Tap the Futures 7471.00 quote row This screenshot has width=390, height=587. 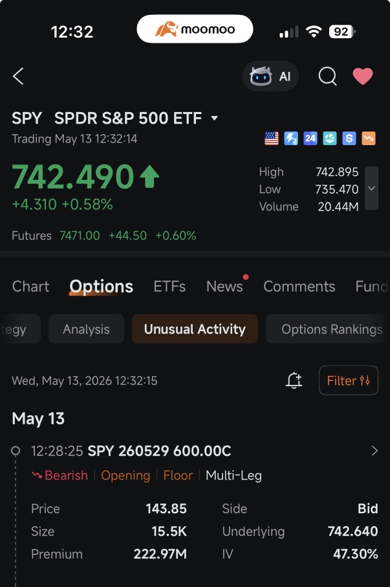[x=104, y=235]
